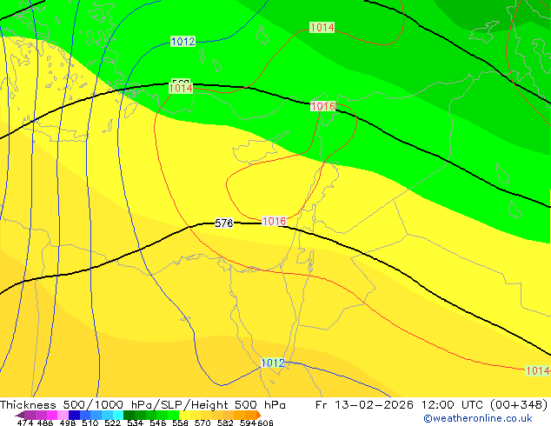This screenshot has width=551, height=426.
Task: Pick the orange swatch above 594 in legend
Action: [x=250, y=415]
